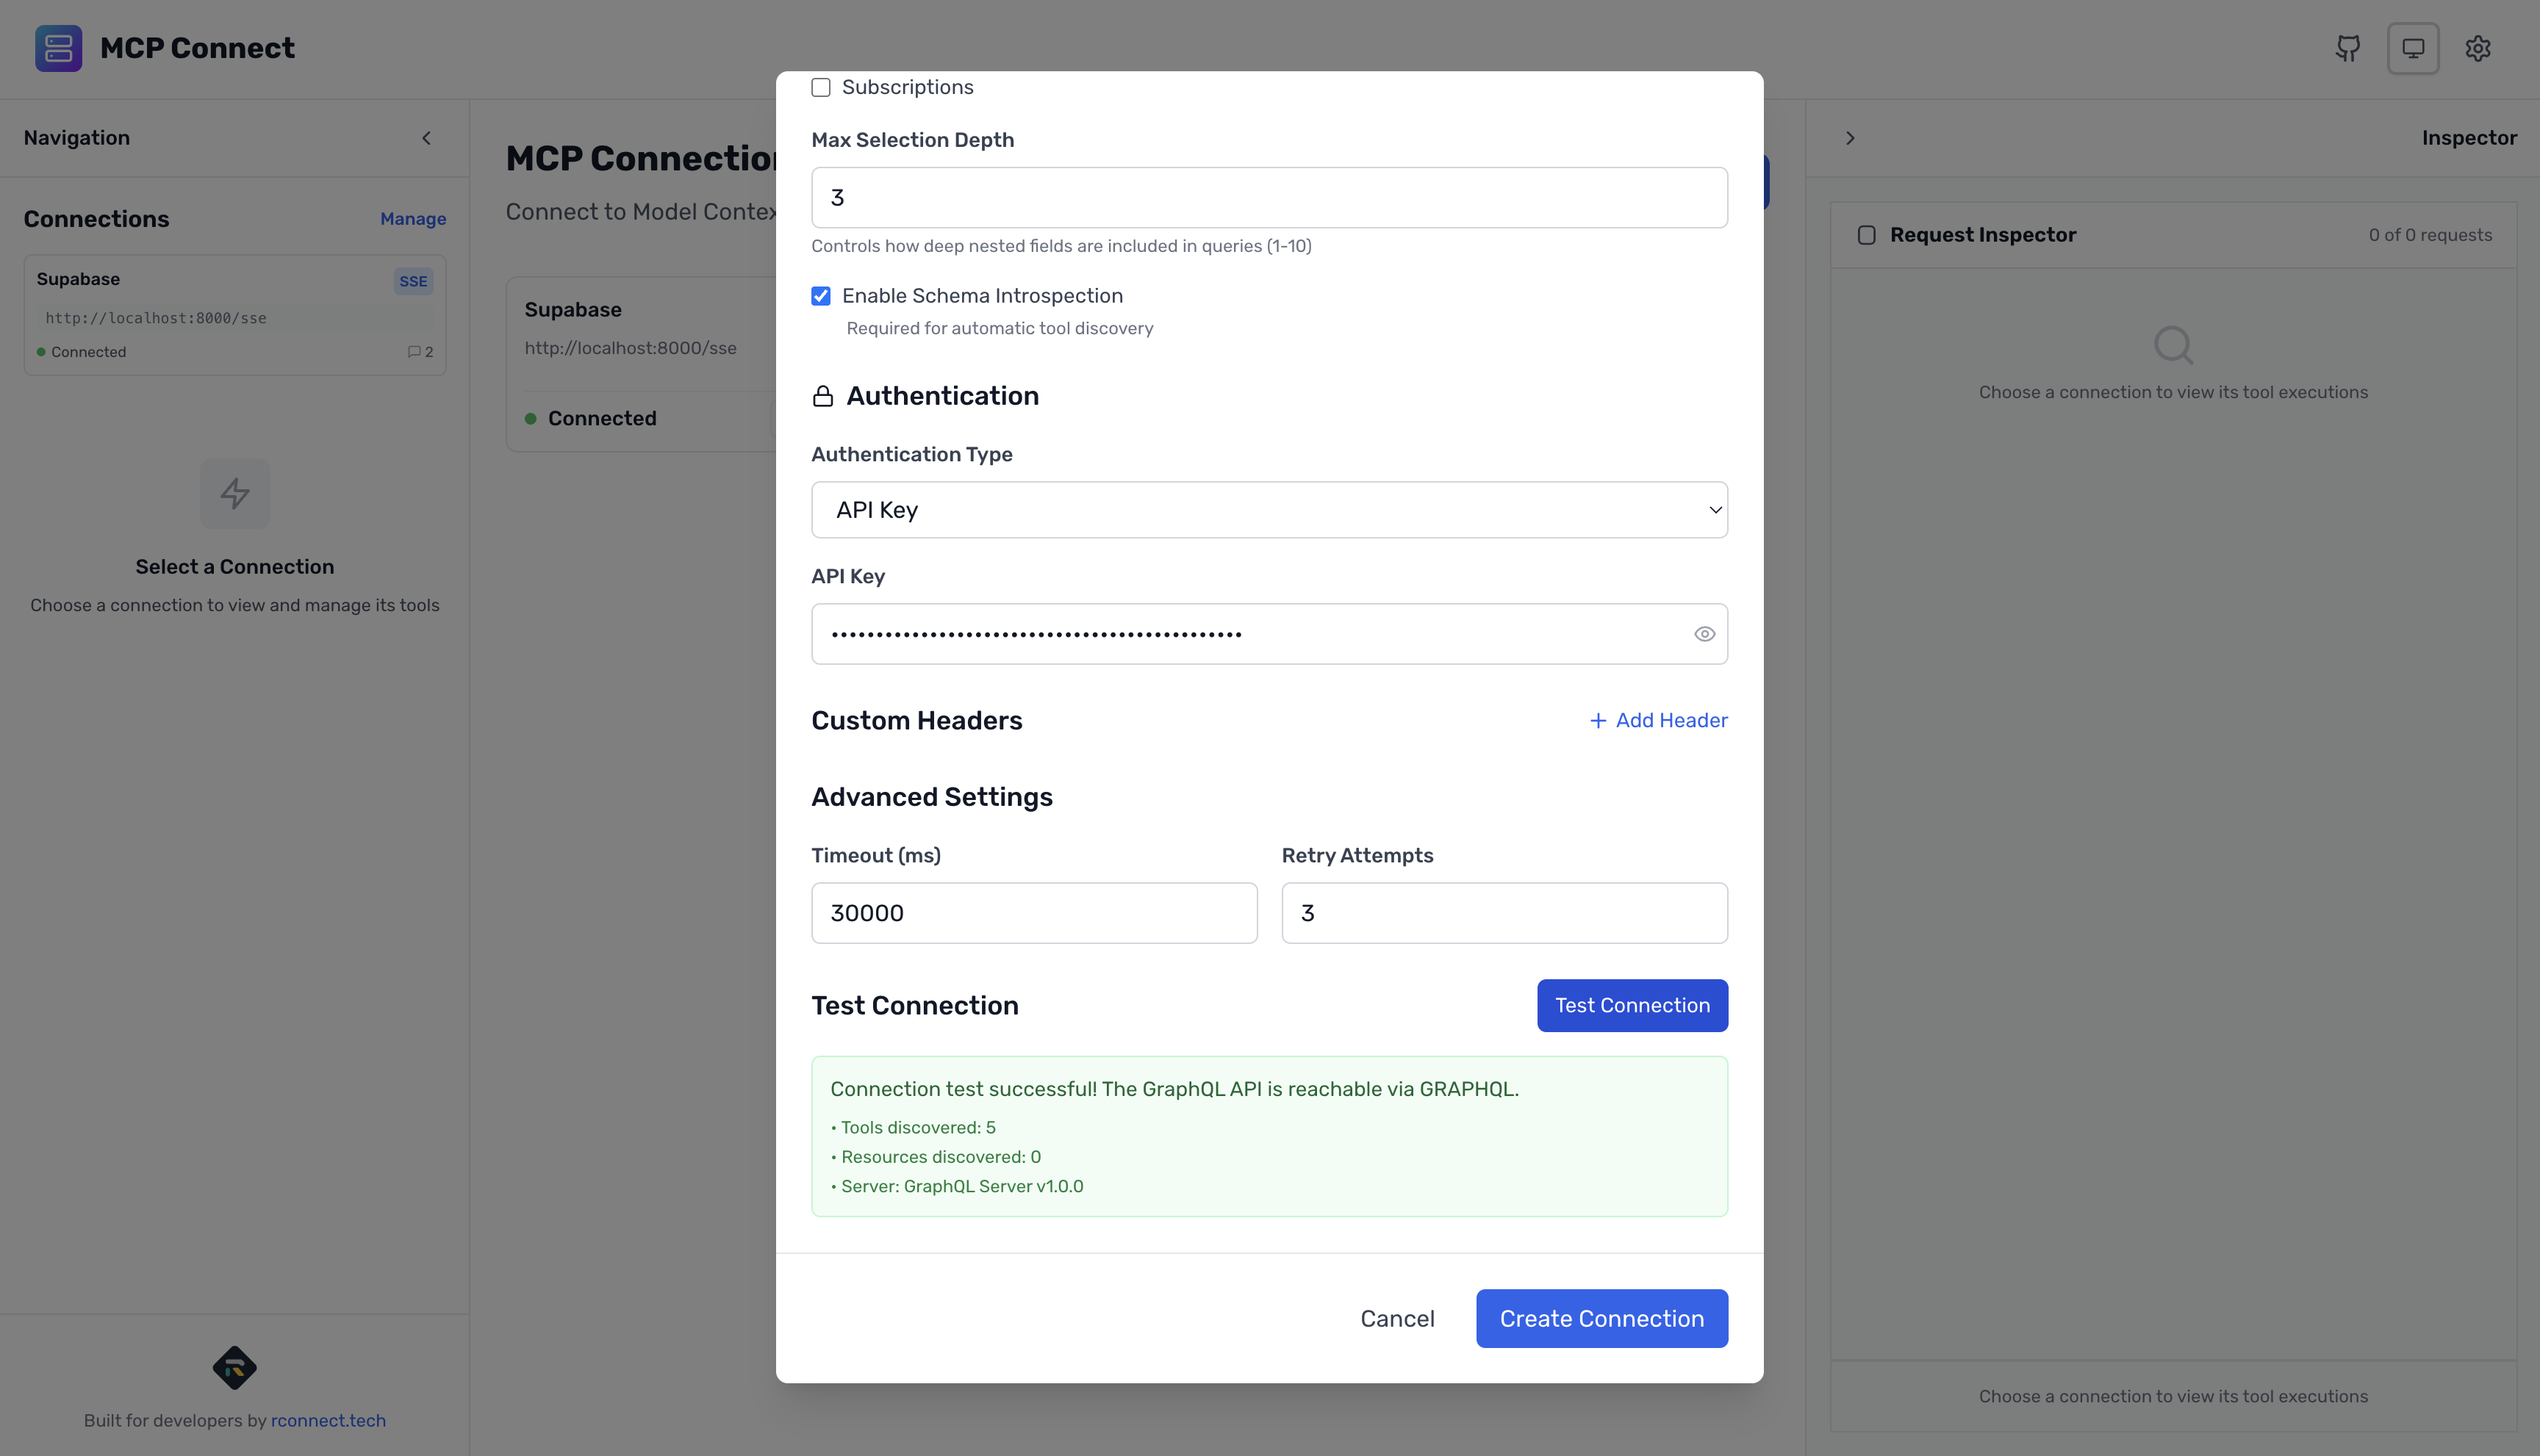This screenshot has height=1456, width=2540.
Task: Click the Authentication lock icon
Action: click(x=822, y=395)
